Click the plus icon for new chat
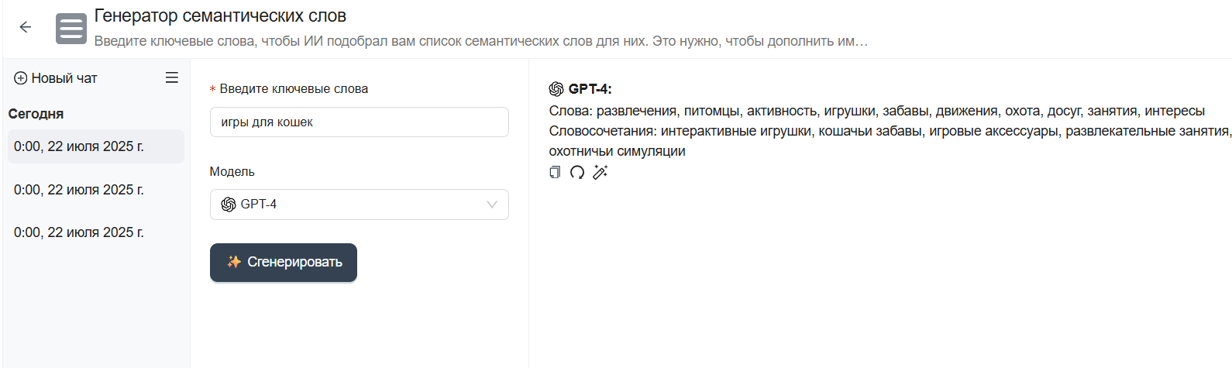1232x368 pixels. 21,78
